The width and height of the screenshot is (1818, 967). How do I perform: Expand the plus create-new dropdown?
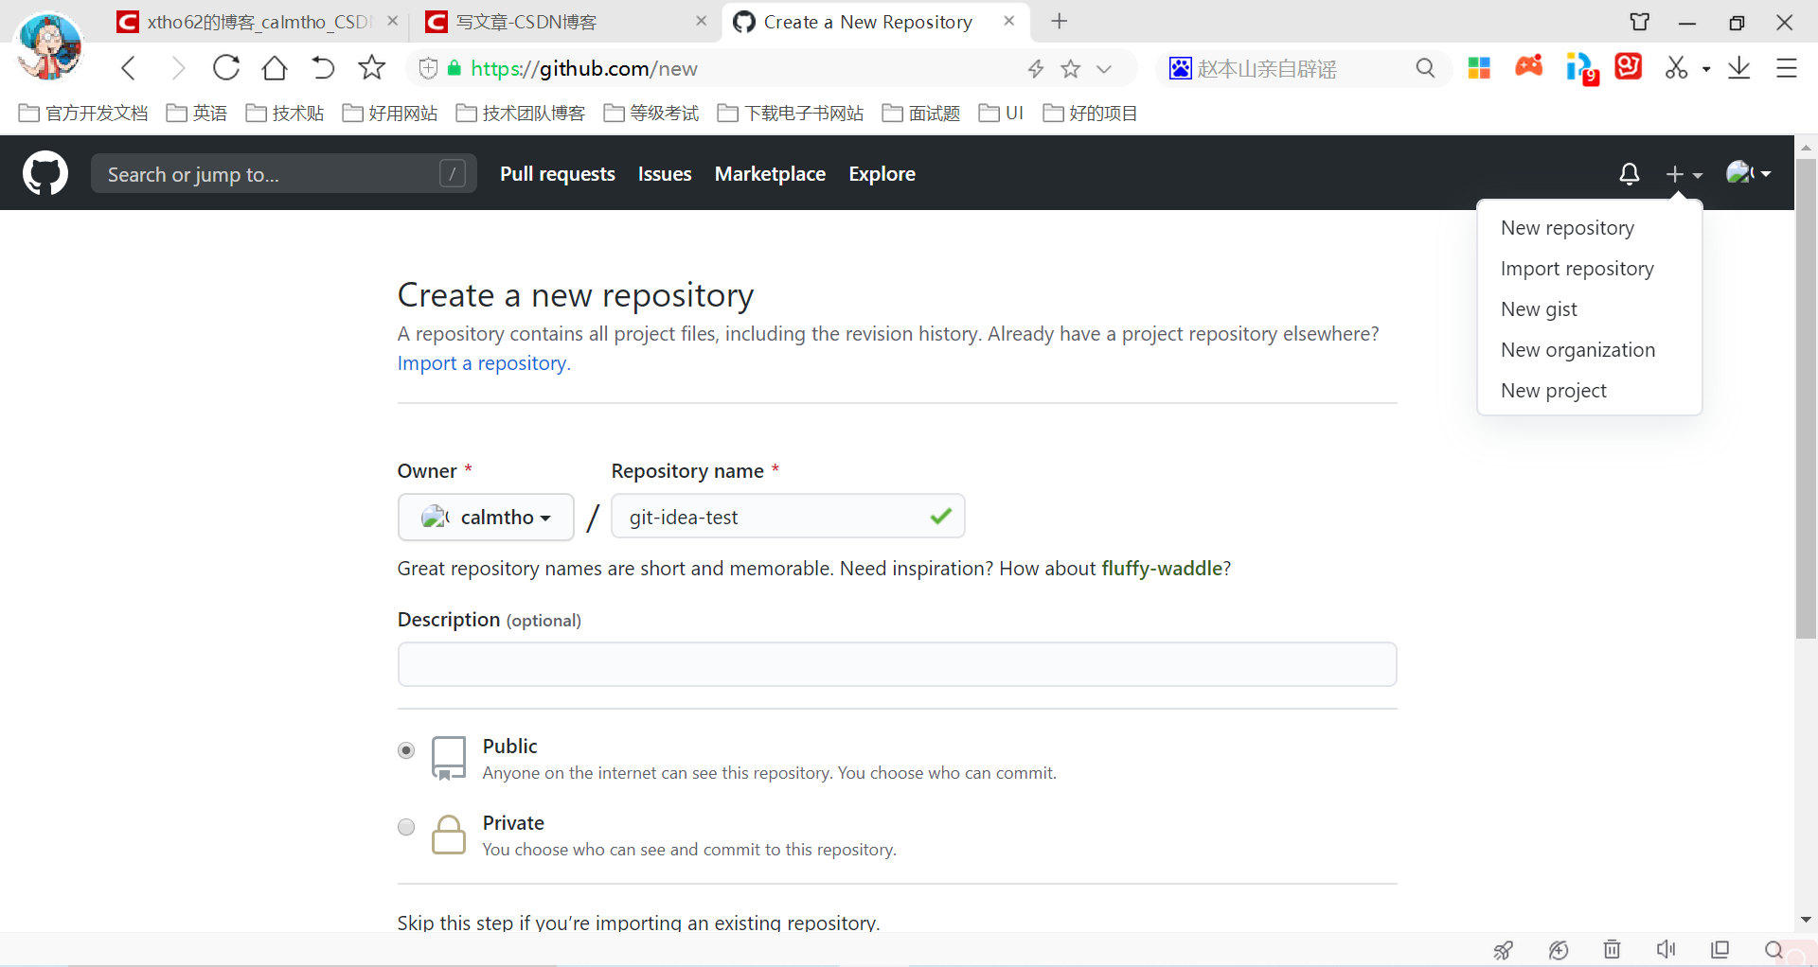(x=1684, y=174)
